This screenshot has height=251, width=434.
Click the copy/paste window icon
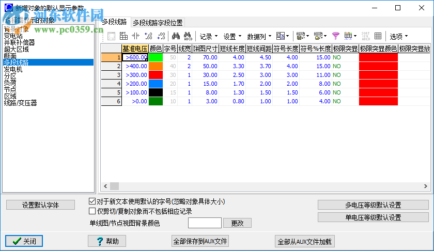(x=281, y=36)
